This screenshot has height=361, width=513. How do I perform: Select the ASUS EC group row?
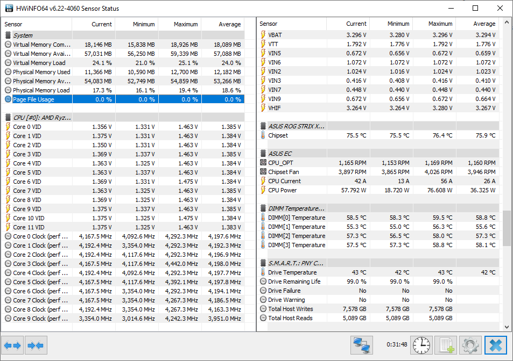tap(378, 154)
